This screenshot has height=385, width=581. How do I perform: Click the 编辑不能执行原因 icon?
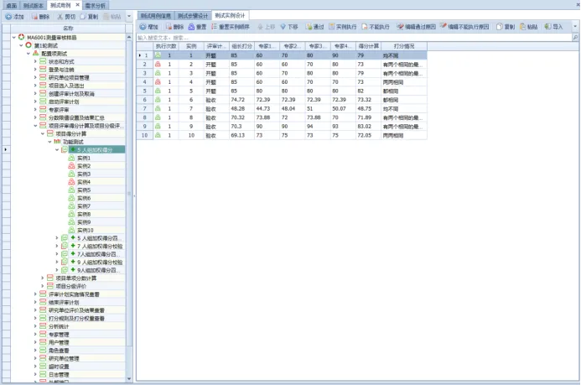[444, 26]
